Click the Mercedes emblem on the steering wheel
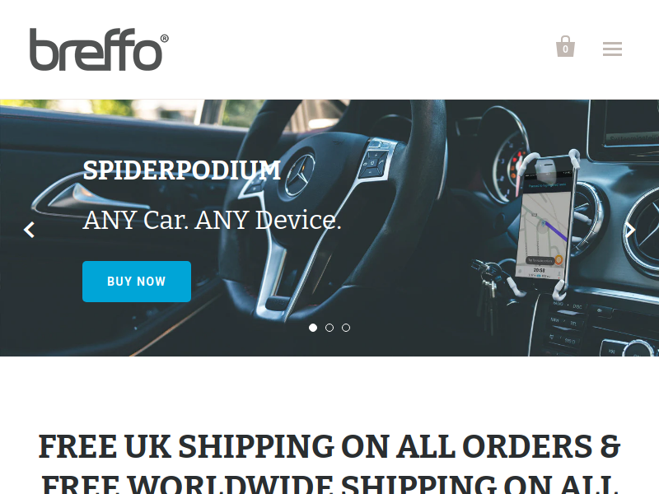This screenshot has height=494, width=659. tap(300, 175)
